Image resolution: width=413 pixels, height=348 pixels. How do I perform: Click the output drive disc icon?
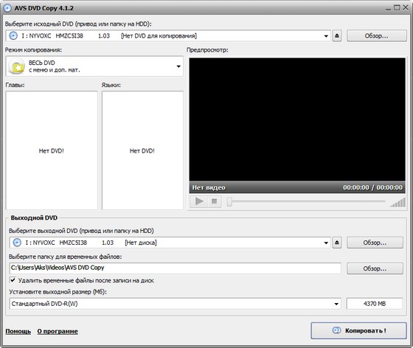(17, 242)
